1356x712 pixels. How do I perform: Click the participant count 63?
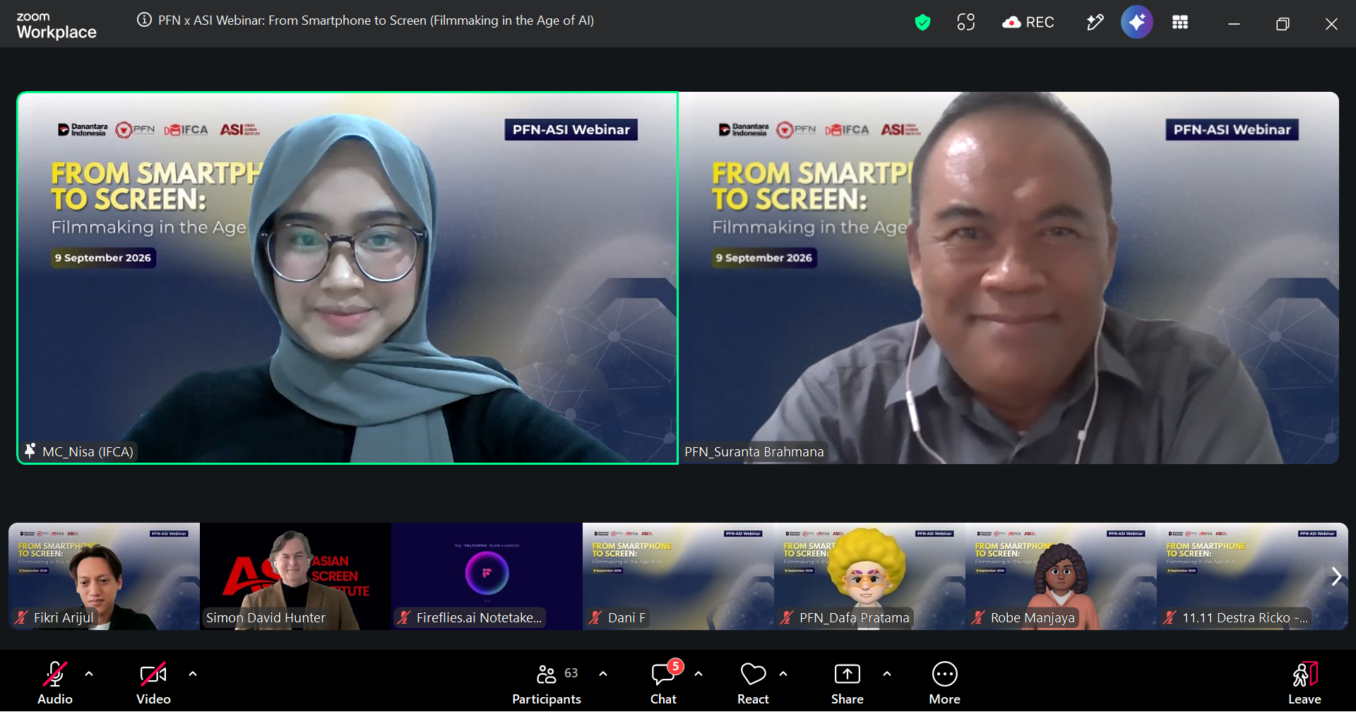(x=571, y=673)
